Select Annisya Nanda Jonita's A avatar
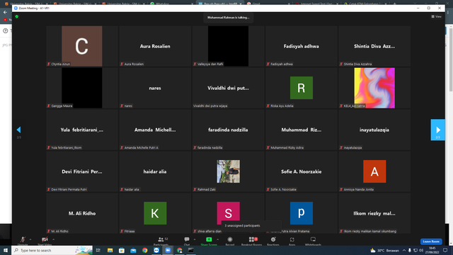The width and height of the screenshot is (453, 255). click(374, 171)
